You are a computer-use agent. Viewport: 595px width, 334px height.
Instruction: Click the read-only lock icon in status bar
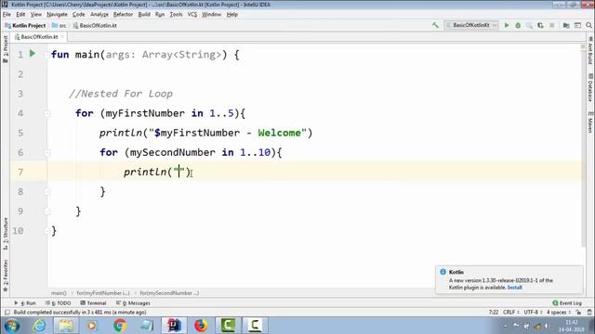click(578, 313)
